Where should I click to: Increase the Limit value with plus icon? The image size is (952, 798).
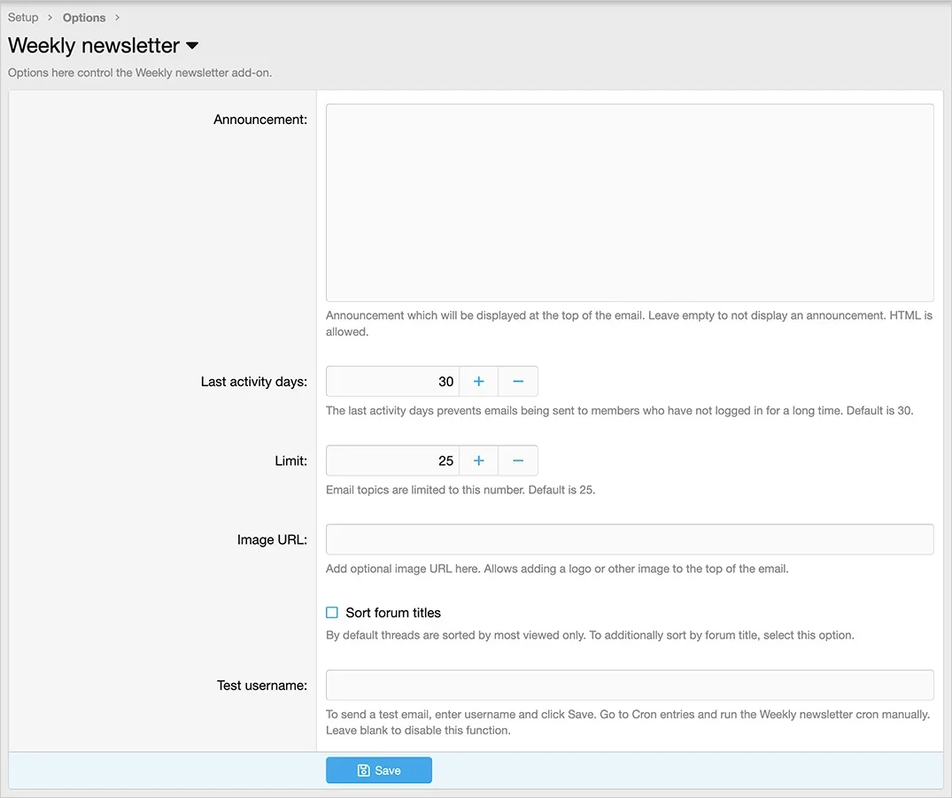(x=478, y=461)
